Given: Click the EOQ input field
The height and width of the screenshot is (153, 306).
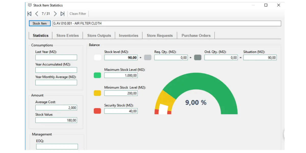Looking at the screenshot, I should 57,147.
